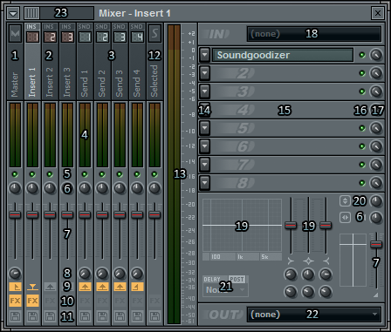The image size is (391, 332).
Task: Disable the Soundgoodizer slot LED
Action: point(362,55)
